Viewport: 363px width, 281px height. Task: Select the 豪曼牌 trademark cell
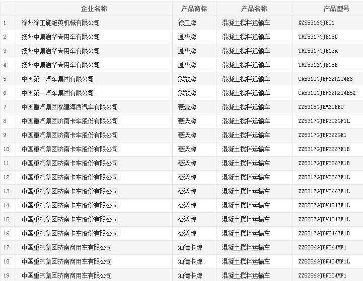pos(187,107)
